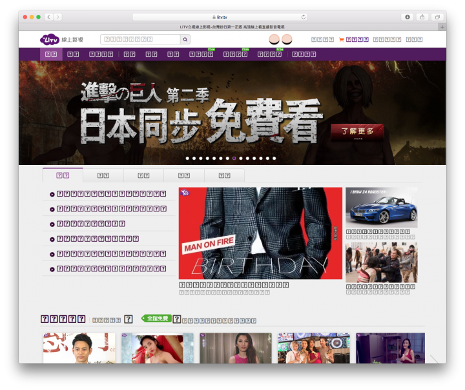465x390 pixels.
Task: Go back with Safari's back arrow
Action: [49, 17]
